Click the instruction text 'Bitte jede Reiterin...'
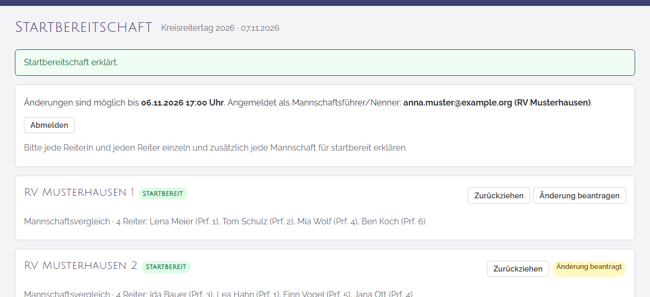Screen dimensions: 650x297 [x=216, y=147]
